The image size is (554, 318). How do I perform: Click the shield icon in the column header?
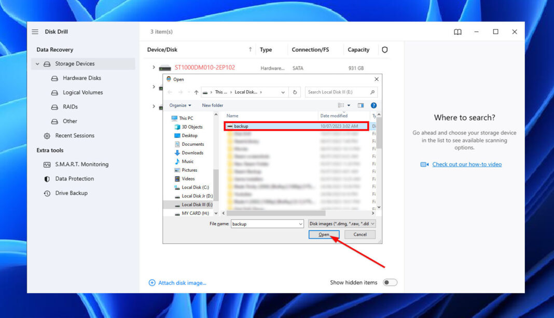pyautogui.click(x=384, y=49)
